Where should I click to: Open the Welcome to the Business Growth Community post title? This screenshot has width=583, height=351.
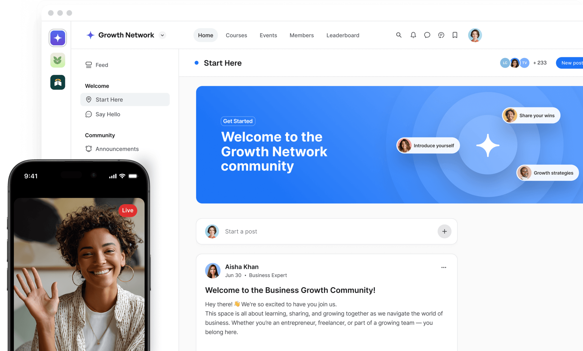click(x=290, y=290)
